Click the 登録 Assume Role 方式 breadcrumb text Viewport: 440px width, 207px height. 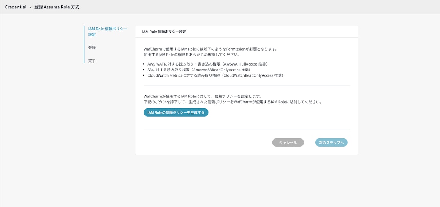57,7
